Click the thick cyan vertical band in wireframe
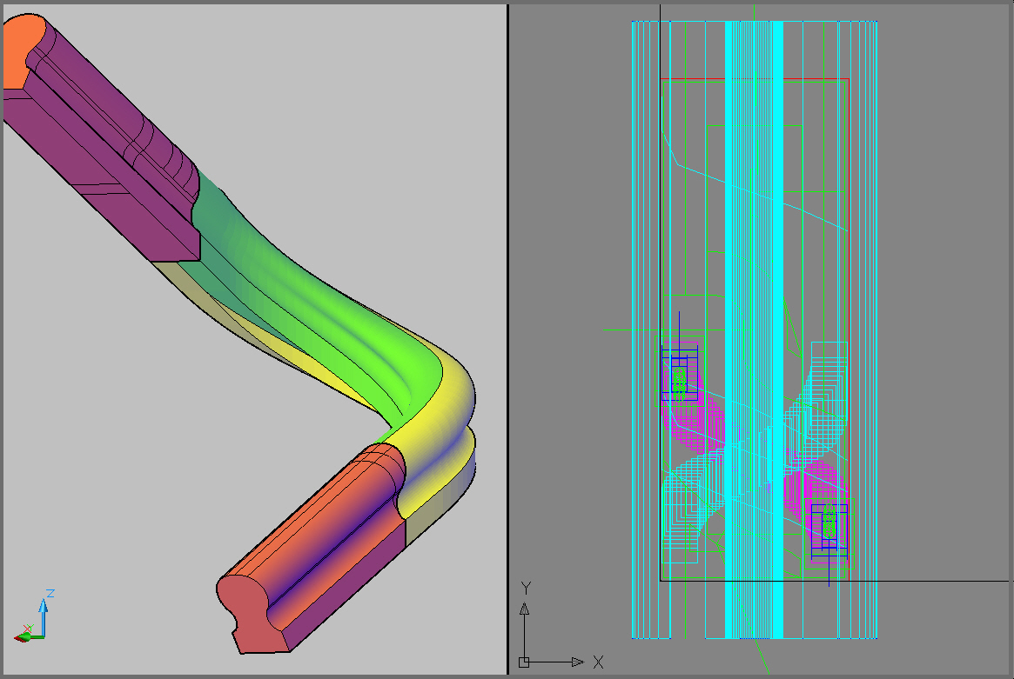Screen dimensions: 1014x679 (x=732, y=261)
